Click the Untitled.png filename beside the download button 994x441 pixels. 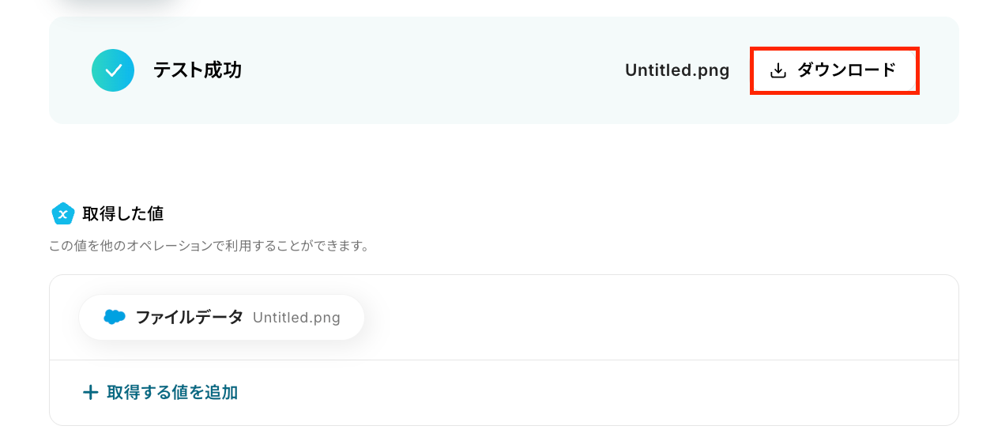coord(677,70)
